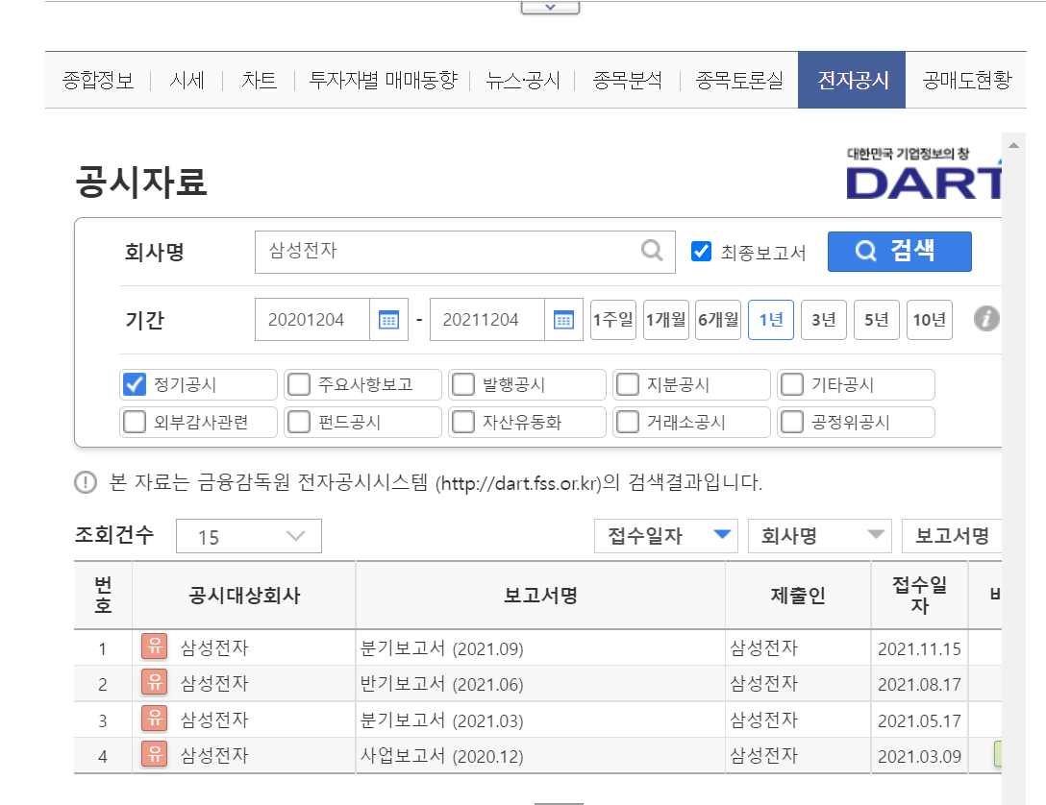Click the blue 검색 button
Viewport: 1046px width, 805px height.
tap(899, 252)
